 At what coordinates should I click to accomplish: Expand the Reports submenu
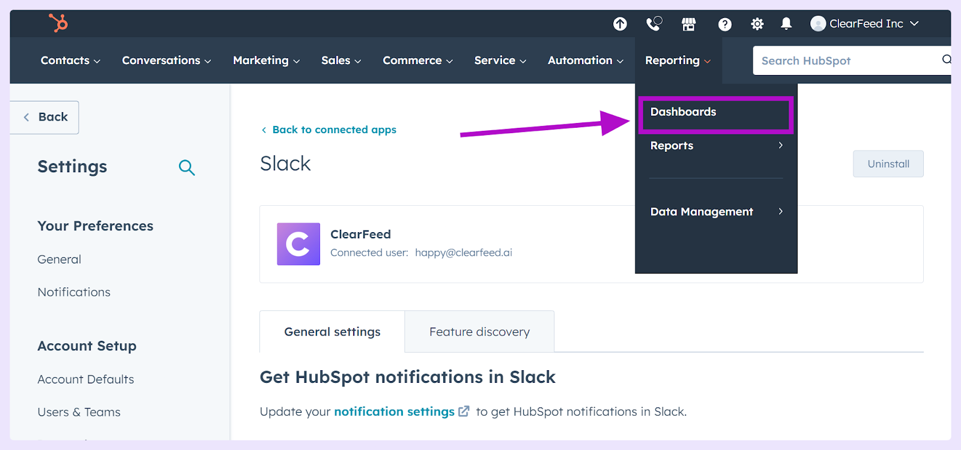point(716,146)
